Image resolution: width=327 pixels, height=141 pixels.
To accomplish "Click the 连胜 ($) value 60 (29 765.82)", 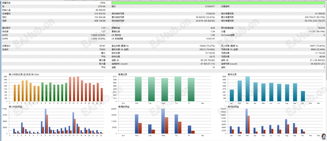I will coord(208,60).
